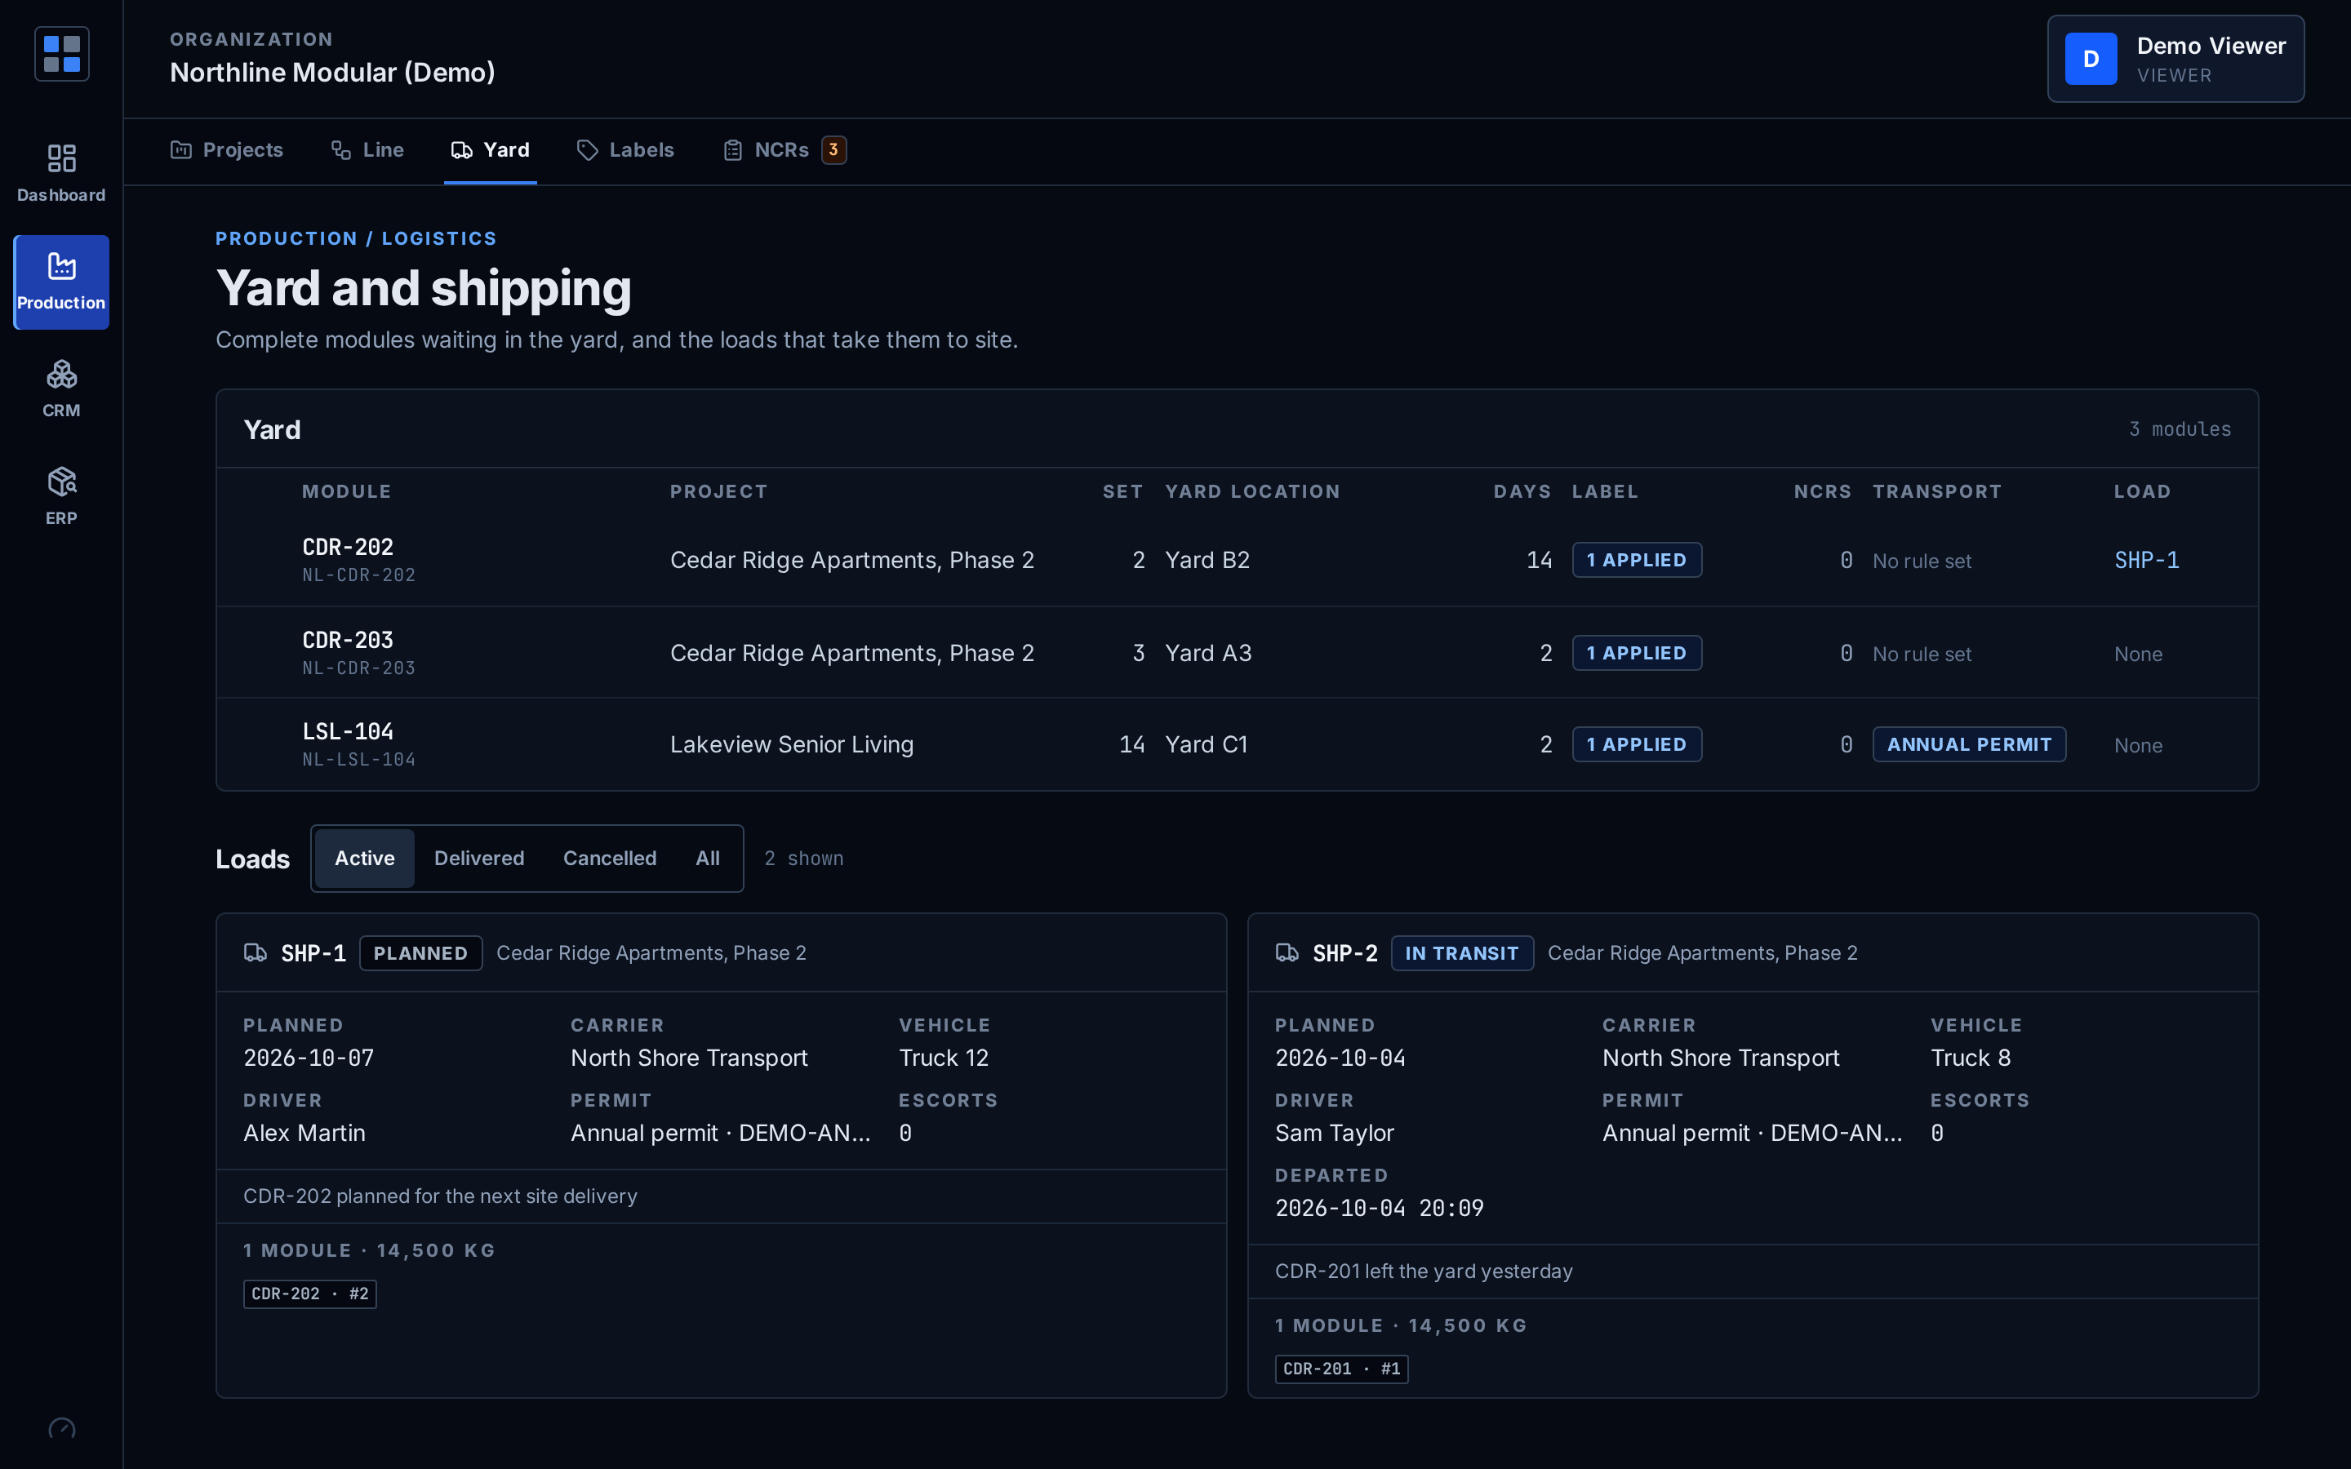This screenshot has height=1469, width=2351.
Task: Click the Northline Modular (Demo) organization name
Action: [x=332, y=72]
